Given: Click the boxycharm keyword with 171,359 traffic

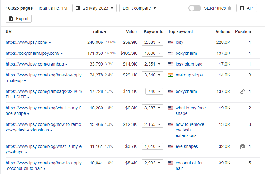Looking at the screenshot, I should click(186, 53).
